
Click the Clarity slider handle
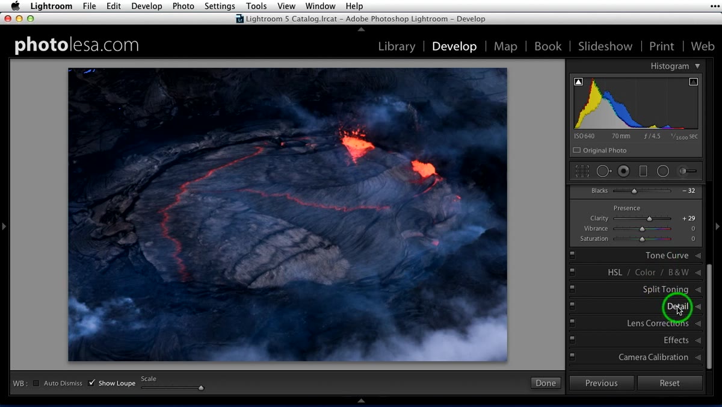(x=649, y=219)
